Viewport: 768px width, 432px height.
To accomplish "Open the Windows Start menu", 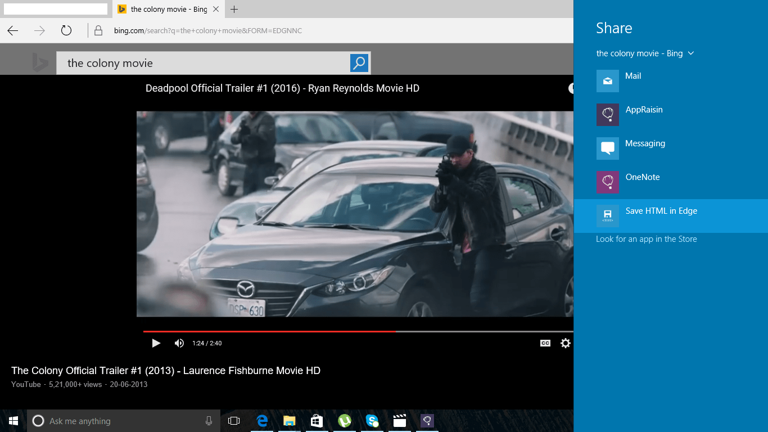I will (x=13, y=421).
